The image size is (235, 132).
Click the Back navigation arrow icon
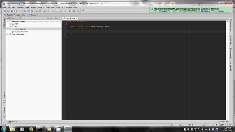point(45,11)
